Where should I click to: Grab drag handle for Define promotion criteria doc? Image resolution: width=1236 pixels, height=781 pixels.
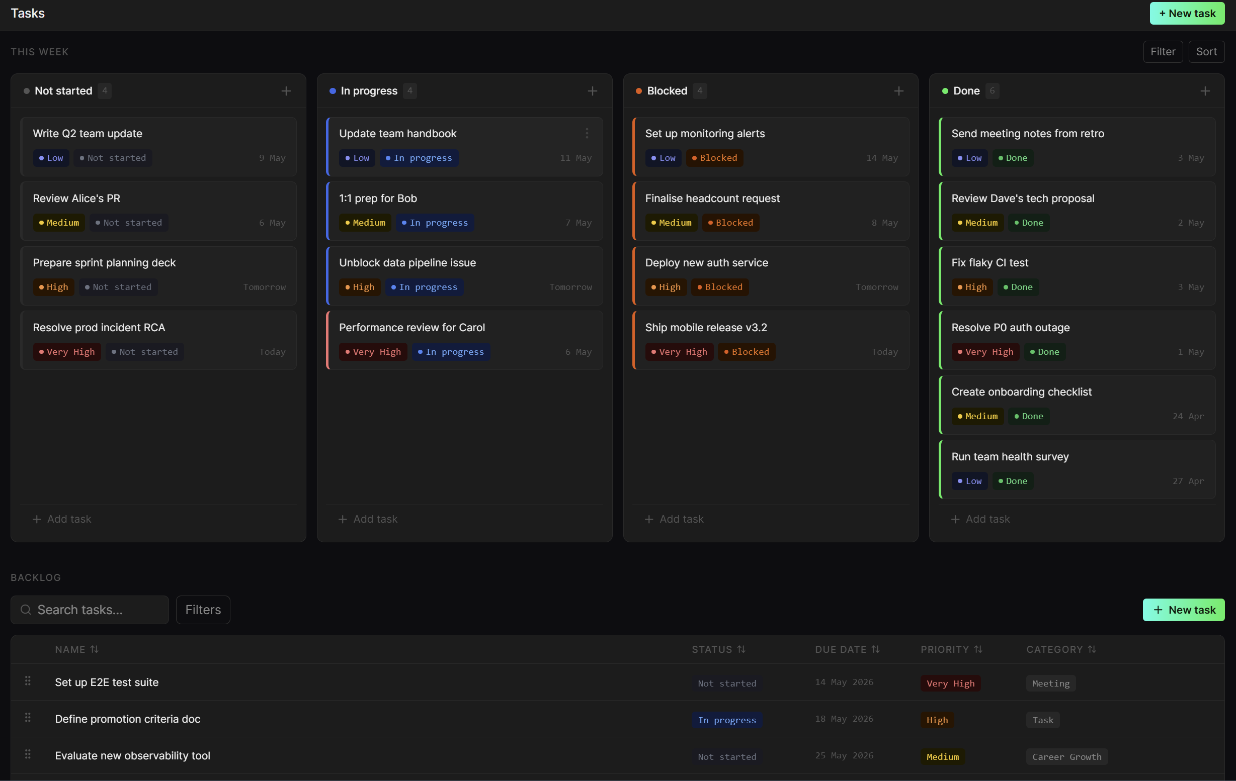click(28, 717)
